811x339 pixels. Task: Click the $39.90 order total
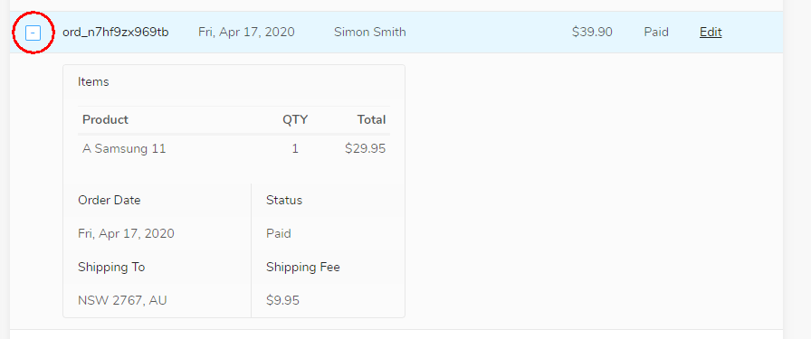[592, 32]
